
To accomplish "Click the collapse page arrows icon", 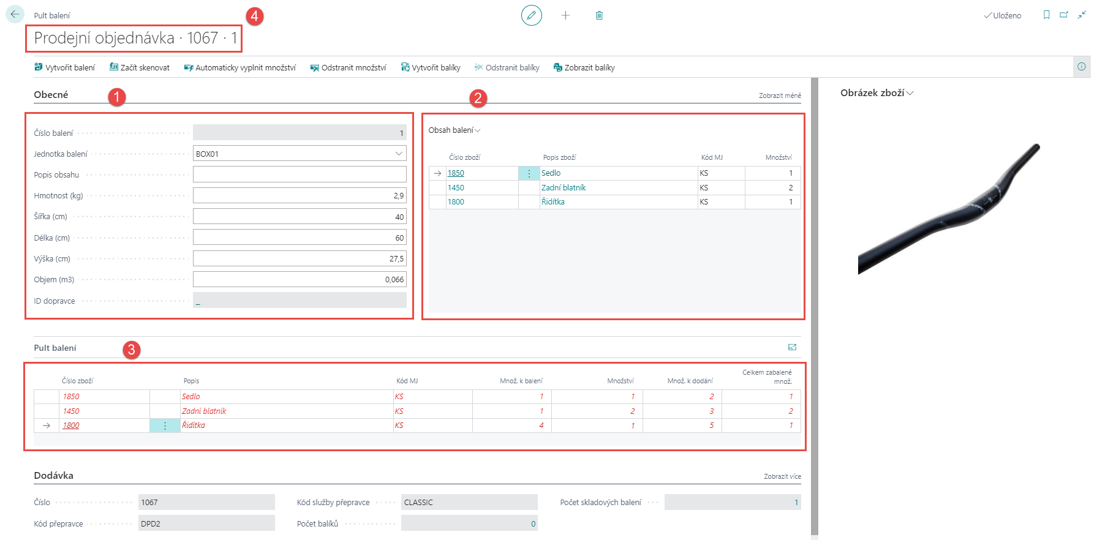I will (x=1082, y=15).
